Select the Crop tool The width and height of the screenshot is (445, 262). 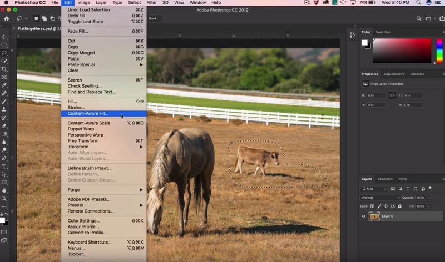point(4,69)
